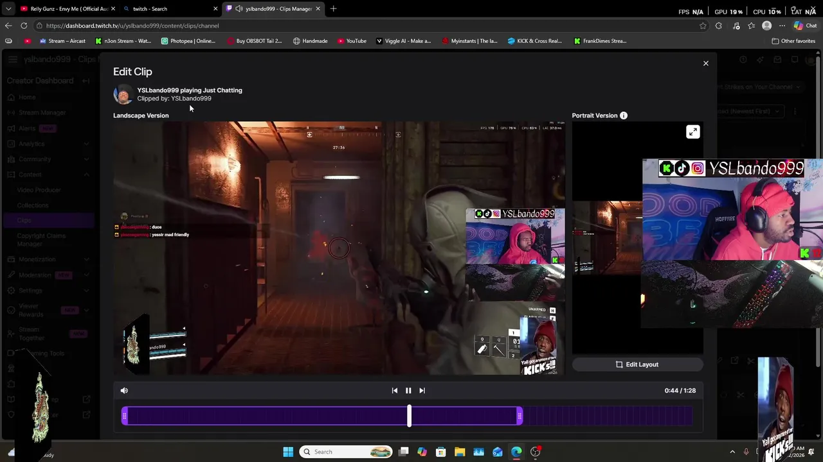
Task: Go back in the browser
Action: [x=8, y=26]
